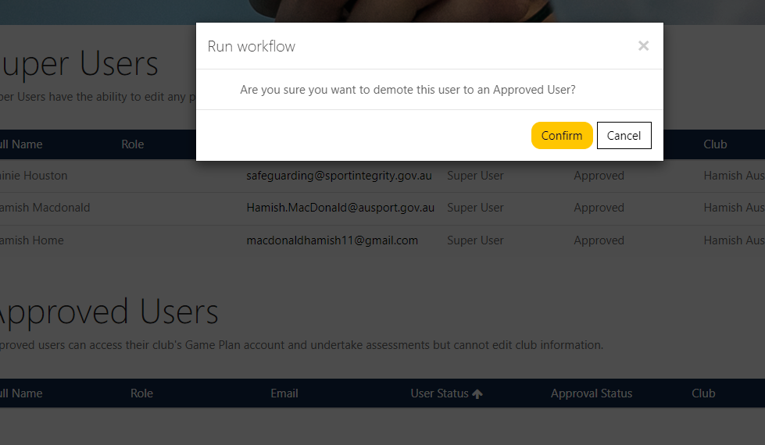765x445 pixels.
Task: Click Approved status in safeguarding row
Action: (x=599, y=176)
